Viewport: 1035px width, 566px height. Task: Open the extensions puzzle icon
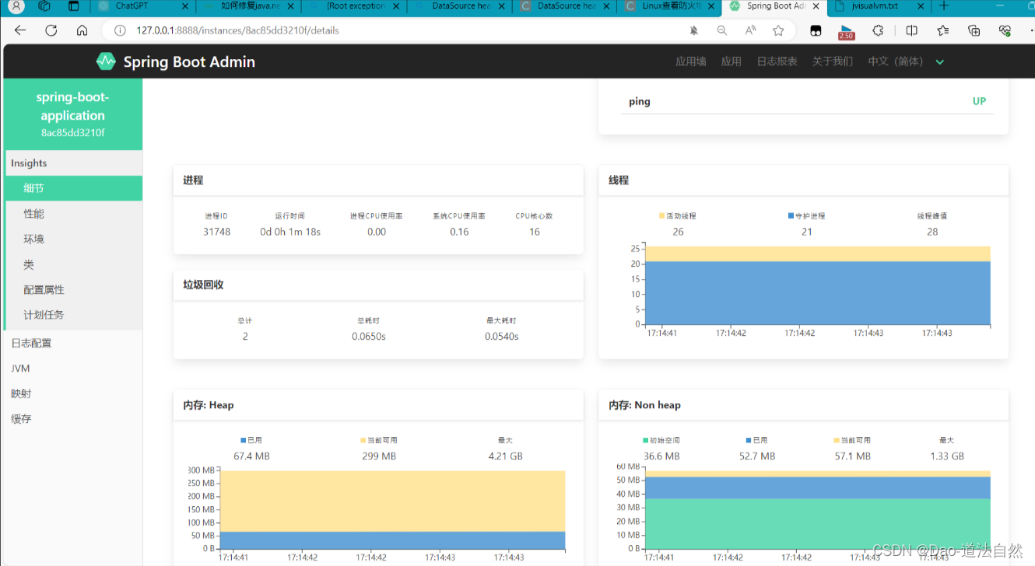coord(878,30)
